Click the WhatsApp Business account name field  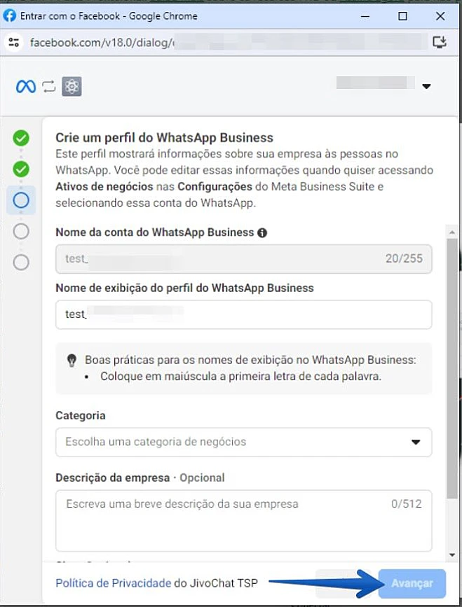[244, 259]
